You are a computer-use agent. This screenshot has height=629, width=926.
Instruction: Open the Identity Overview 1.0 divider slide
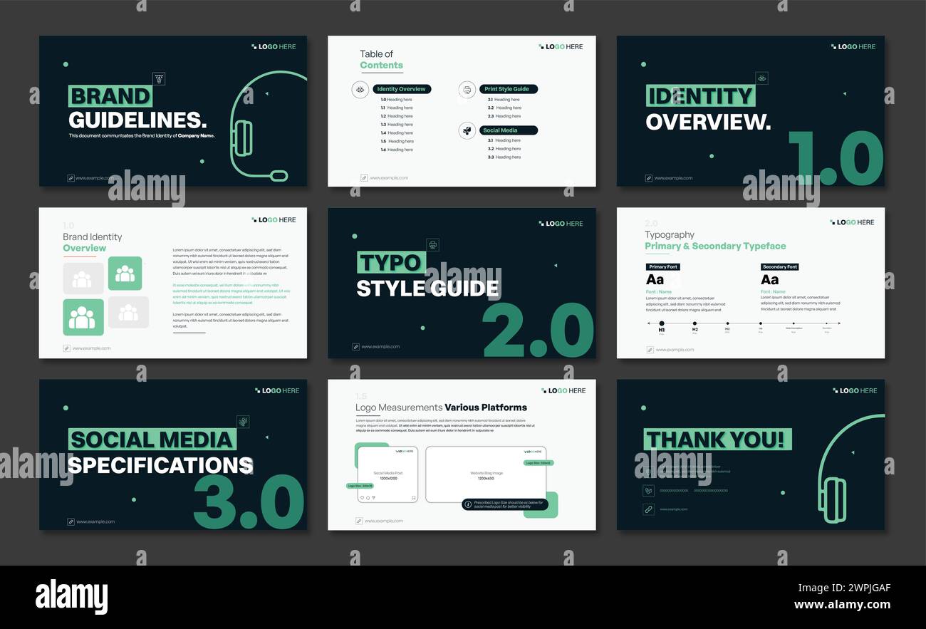751,111
